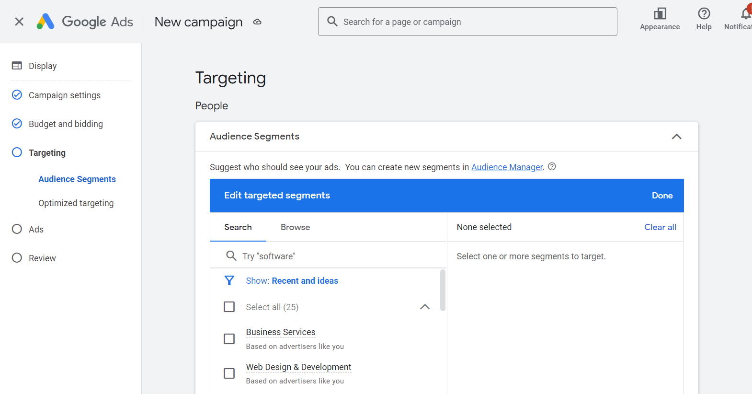
Task: Click the Budget and bidding checkmark icon
Action: pyautogui.click(x=17, y=124)
